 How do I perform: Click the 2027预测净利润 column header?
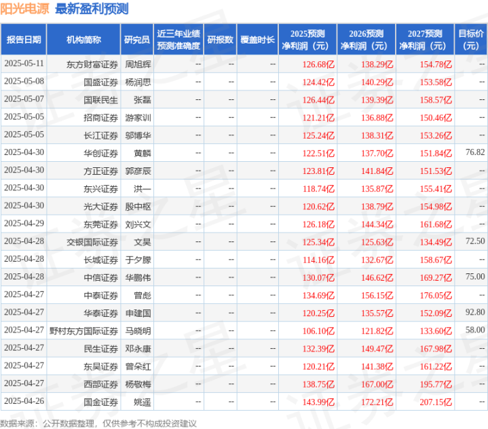tap(425, 39)
